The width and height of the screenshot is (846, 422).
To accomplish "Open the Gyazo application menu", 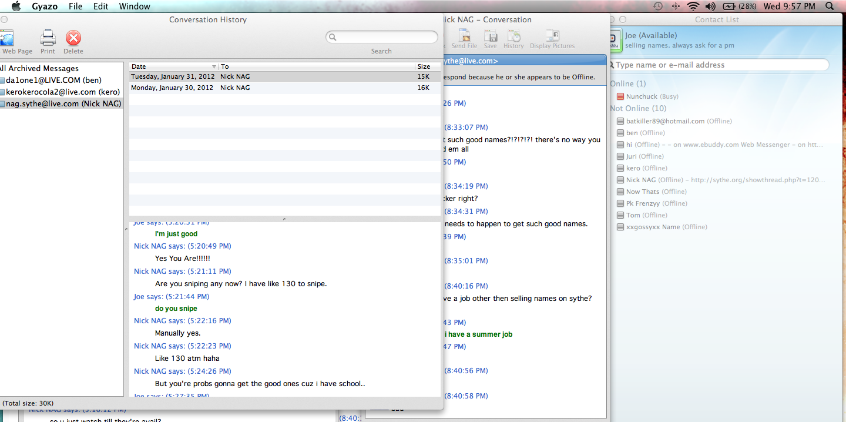I will [x=44, y=6].
